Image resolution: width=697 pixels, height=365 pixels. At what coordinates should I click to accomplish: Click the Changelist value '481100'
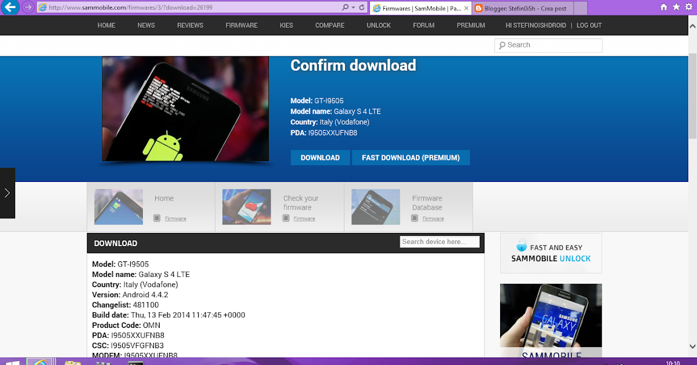[146, 305]
